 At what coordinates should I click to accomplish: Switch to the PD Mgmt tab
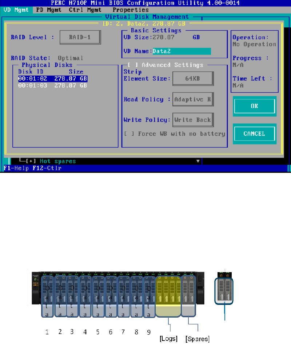pos(48,10)
